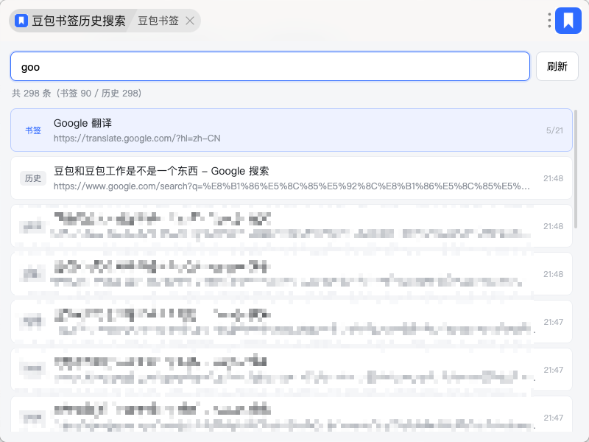Focus the search field containing 'goo'

(x=270, y=66)
